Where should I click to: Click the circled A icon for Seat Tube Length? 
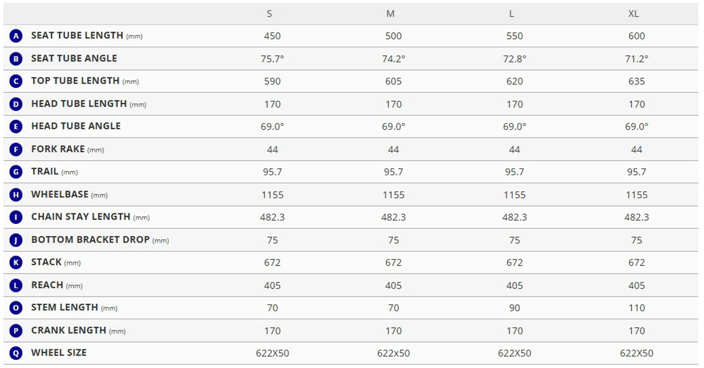pyautogui.click(x=16, y=36)
